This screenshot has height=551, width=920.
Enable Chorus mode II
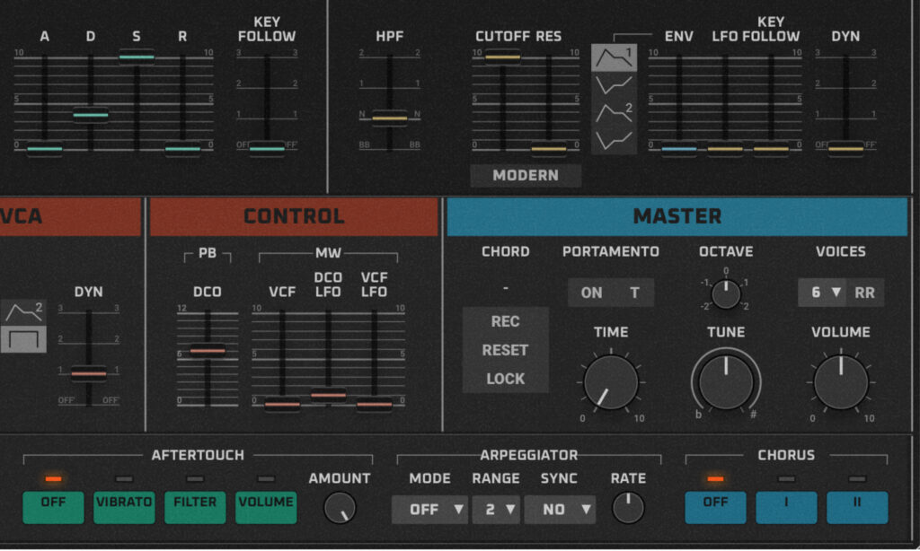click(x=857, y=506)
